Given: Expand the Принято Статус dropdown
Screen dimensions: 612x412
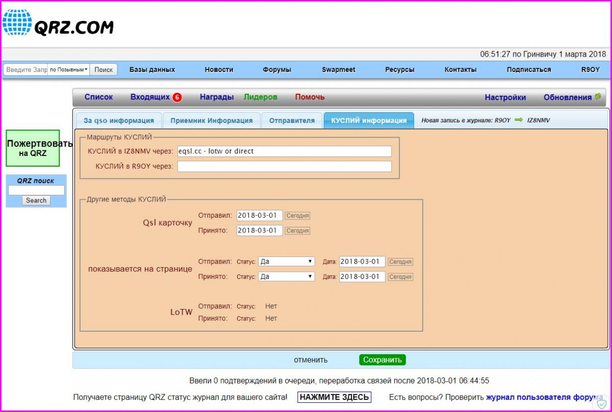Looking at the screenshot, I should (x=286, y=277).
